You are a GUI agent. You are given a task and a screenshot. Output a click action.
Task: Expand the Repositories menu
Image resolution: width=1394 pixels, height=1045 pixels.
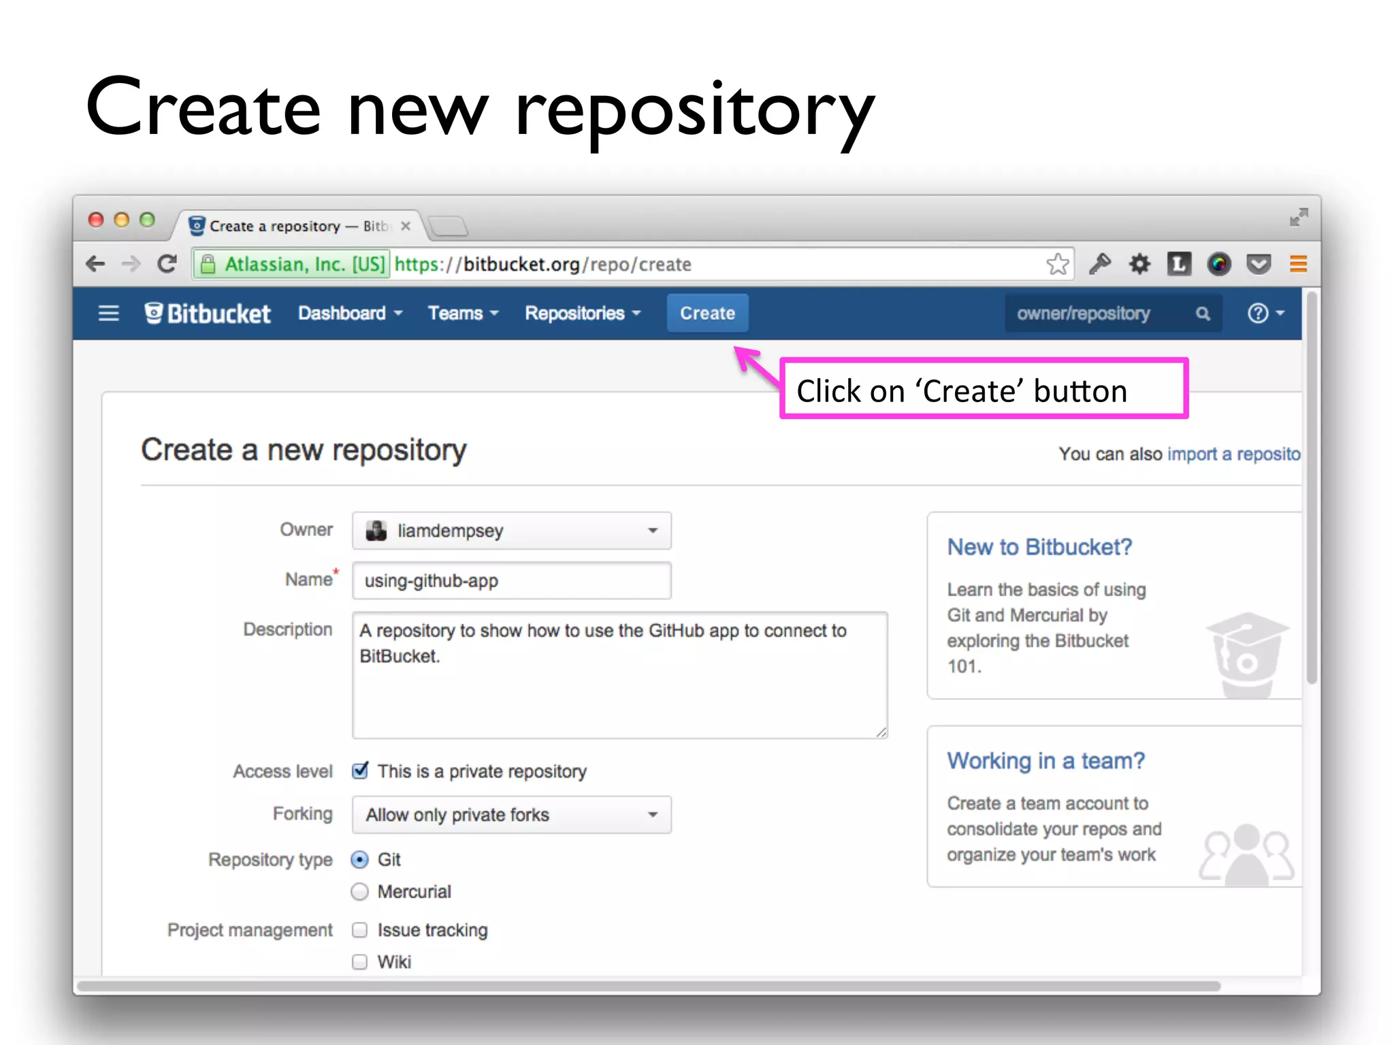pos(583,313)
